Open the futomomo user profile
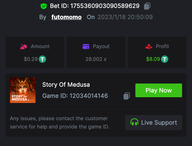 [x=67, y=17]
